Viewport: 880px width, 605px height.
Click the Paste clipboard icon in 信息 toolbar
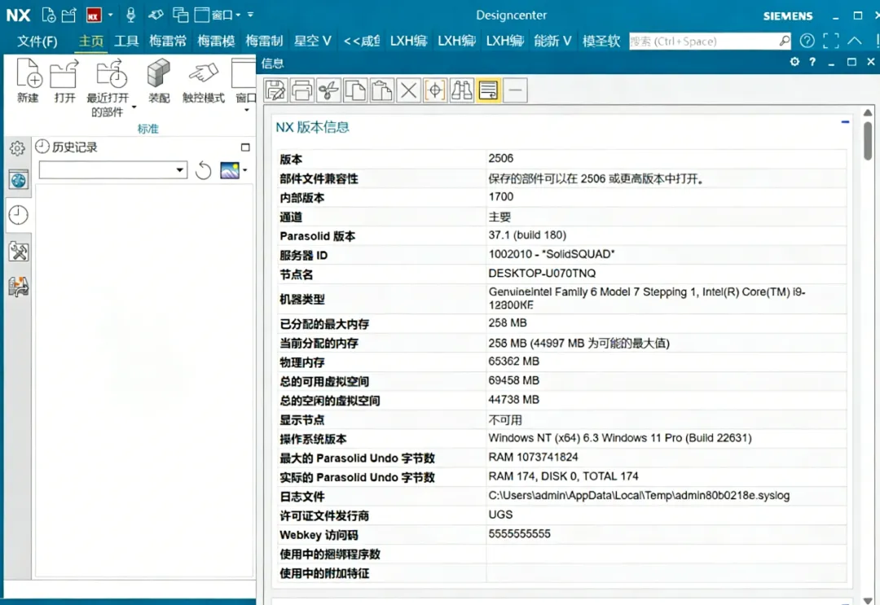coord(381,90)
